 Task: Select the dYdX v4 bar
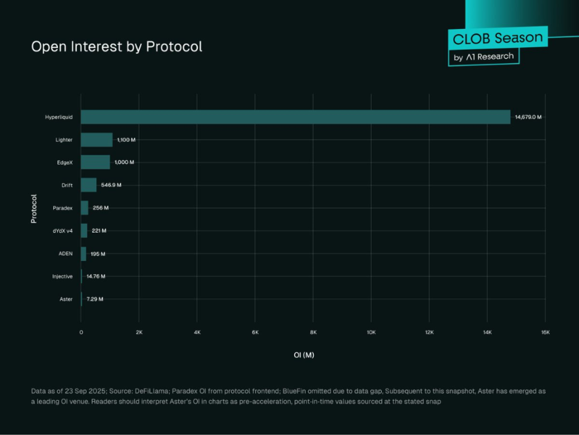pyautogui.click(x=84, y=231)
